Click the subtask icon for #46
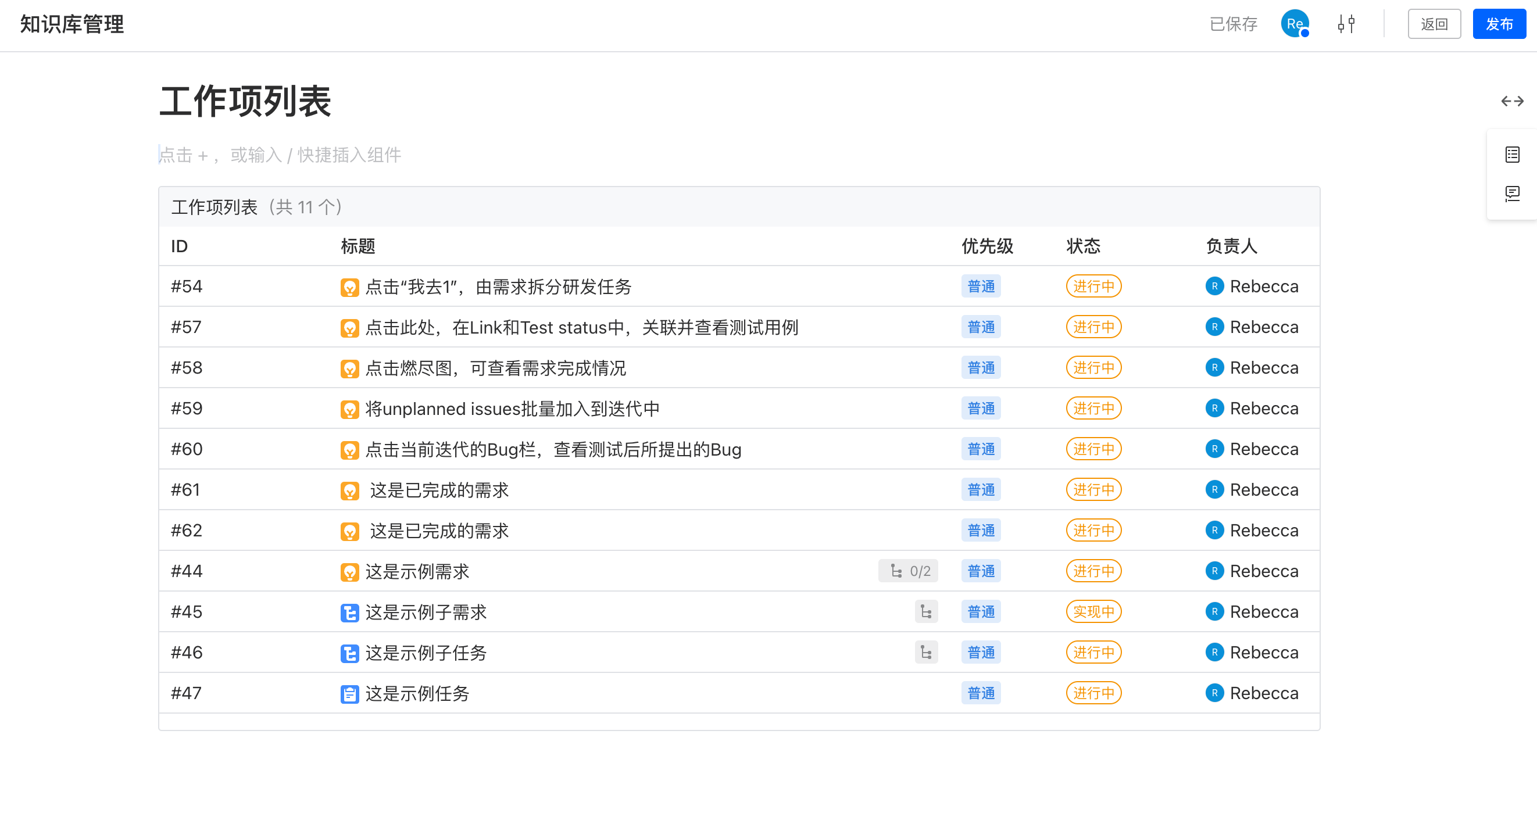 click(x=349, y=653)
